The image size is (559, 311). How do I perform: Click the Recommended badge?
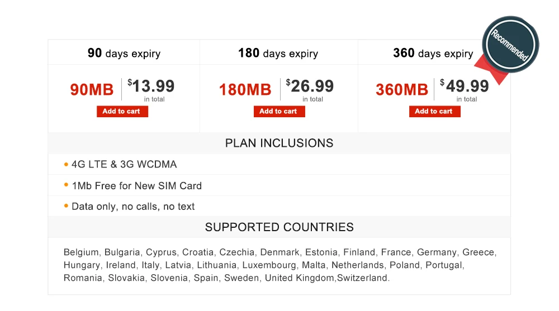click(511, 45)
